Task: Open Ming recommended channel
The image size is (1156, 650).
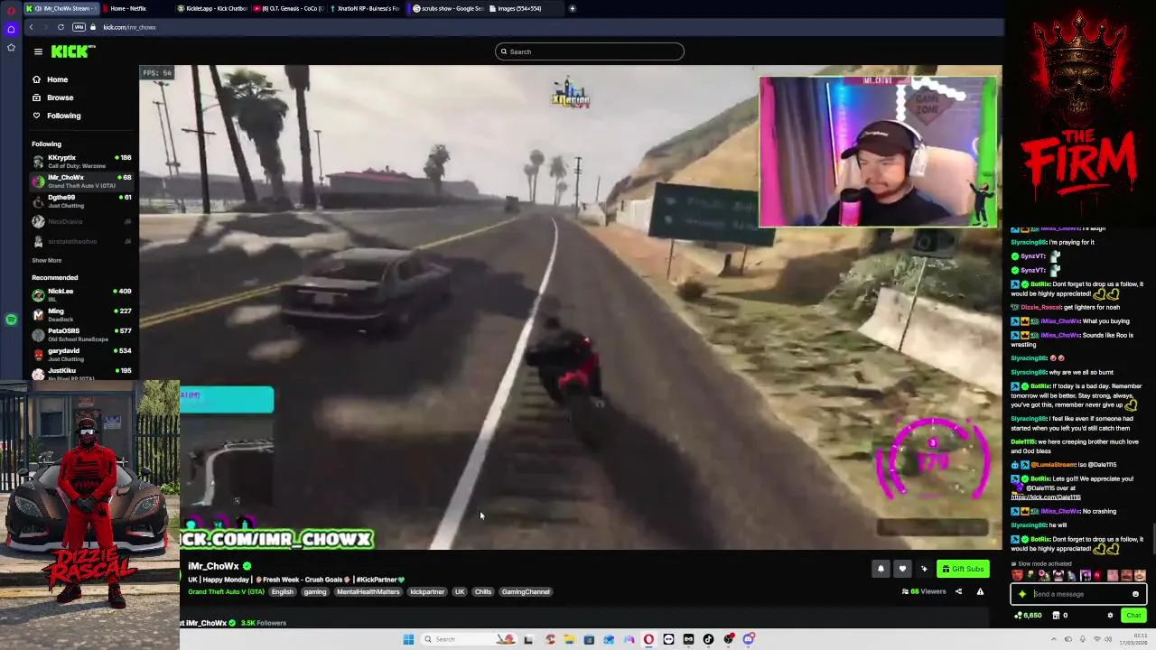Action: (x=81, y=314)
